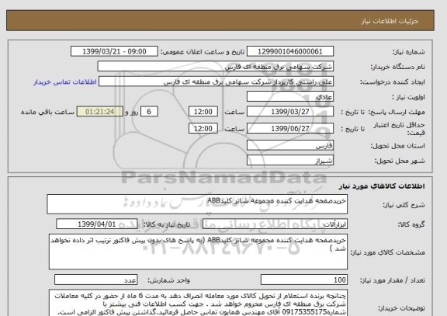The image size is (447, 316).
Task: Click the public announcement date field 1399/03/21 - 09:00
Action: pyautogui.click(x=114, y=51)
